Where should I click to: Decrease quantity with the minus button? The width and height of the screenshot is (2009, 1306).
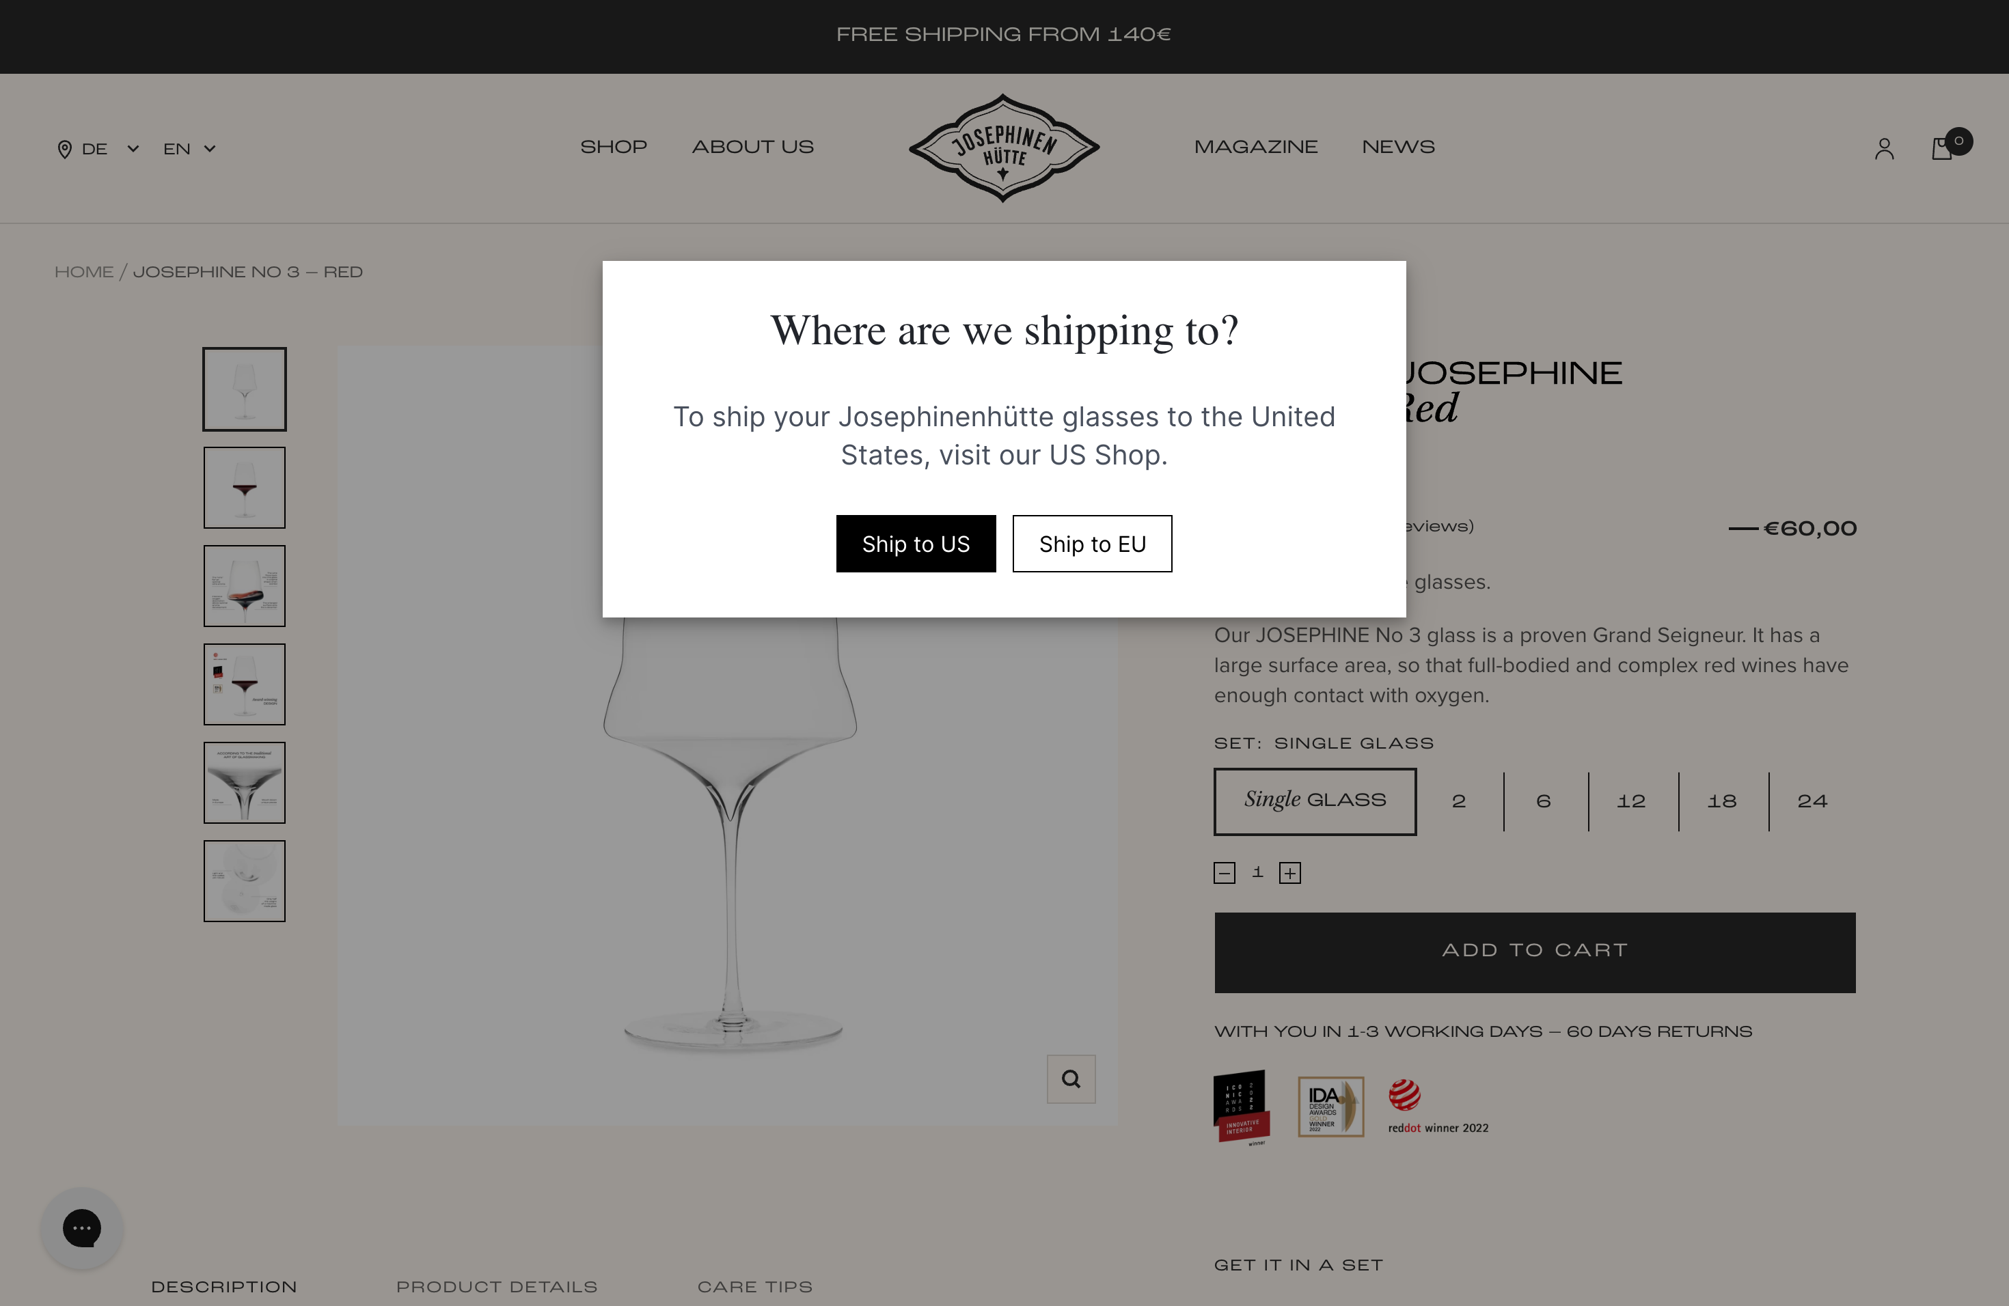(1224, 873)
